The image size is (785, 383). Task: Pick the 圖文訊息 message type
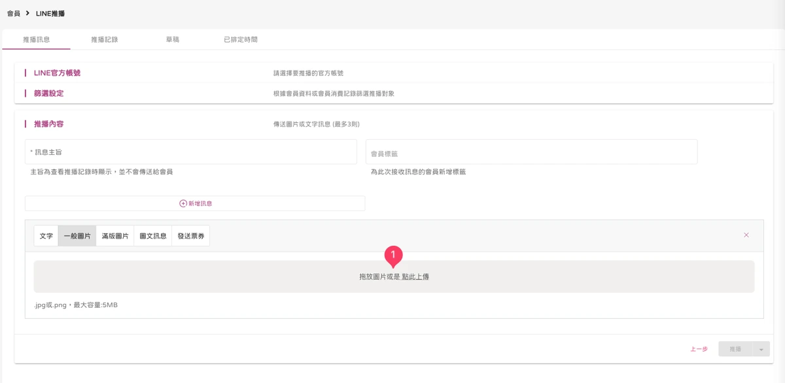coord(153,236)
